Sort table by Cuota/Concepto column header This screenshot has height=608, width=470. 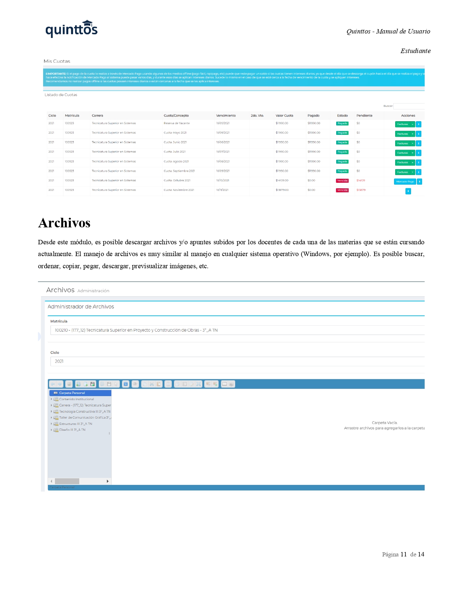[176, 116]
